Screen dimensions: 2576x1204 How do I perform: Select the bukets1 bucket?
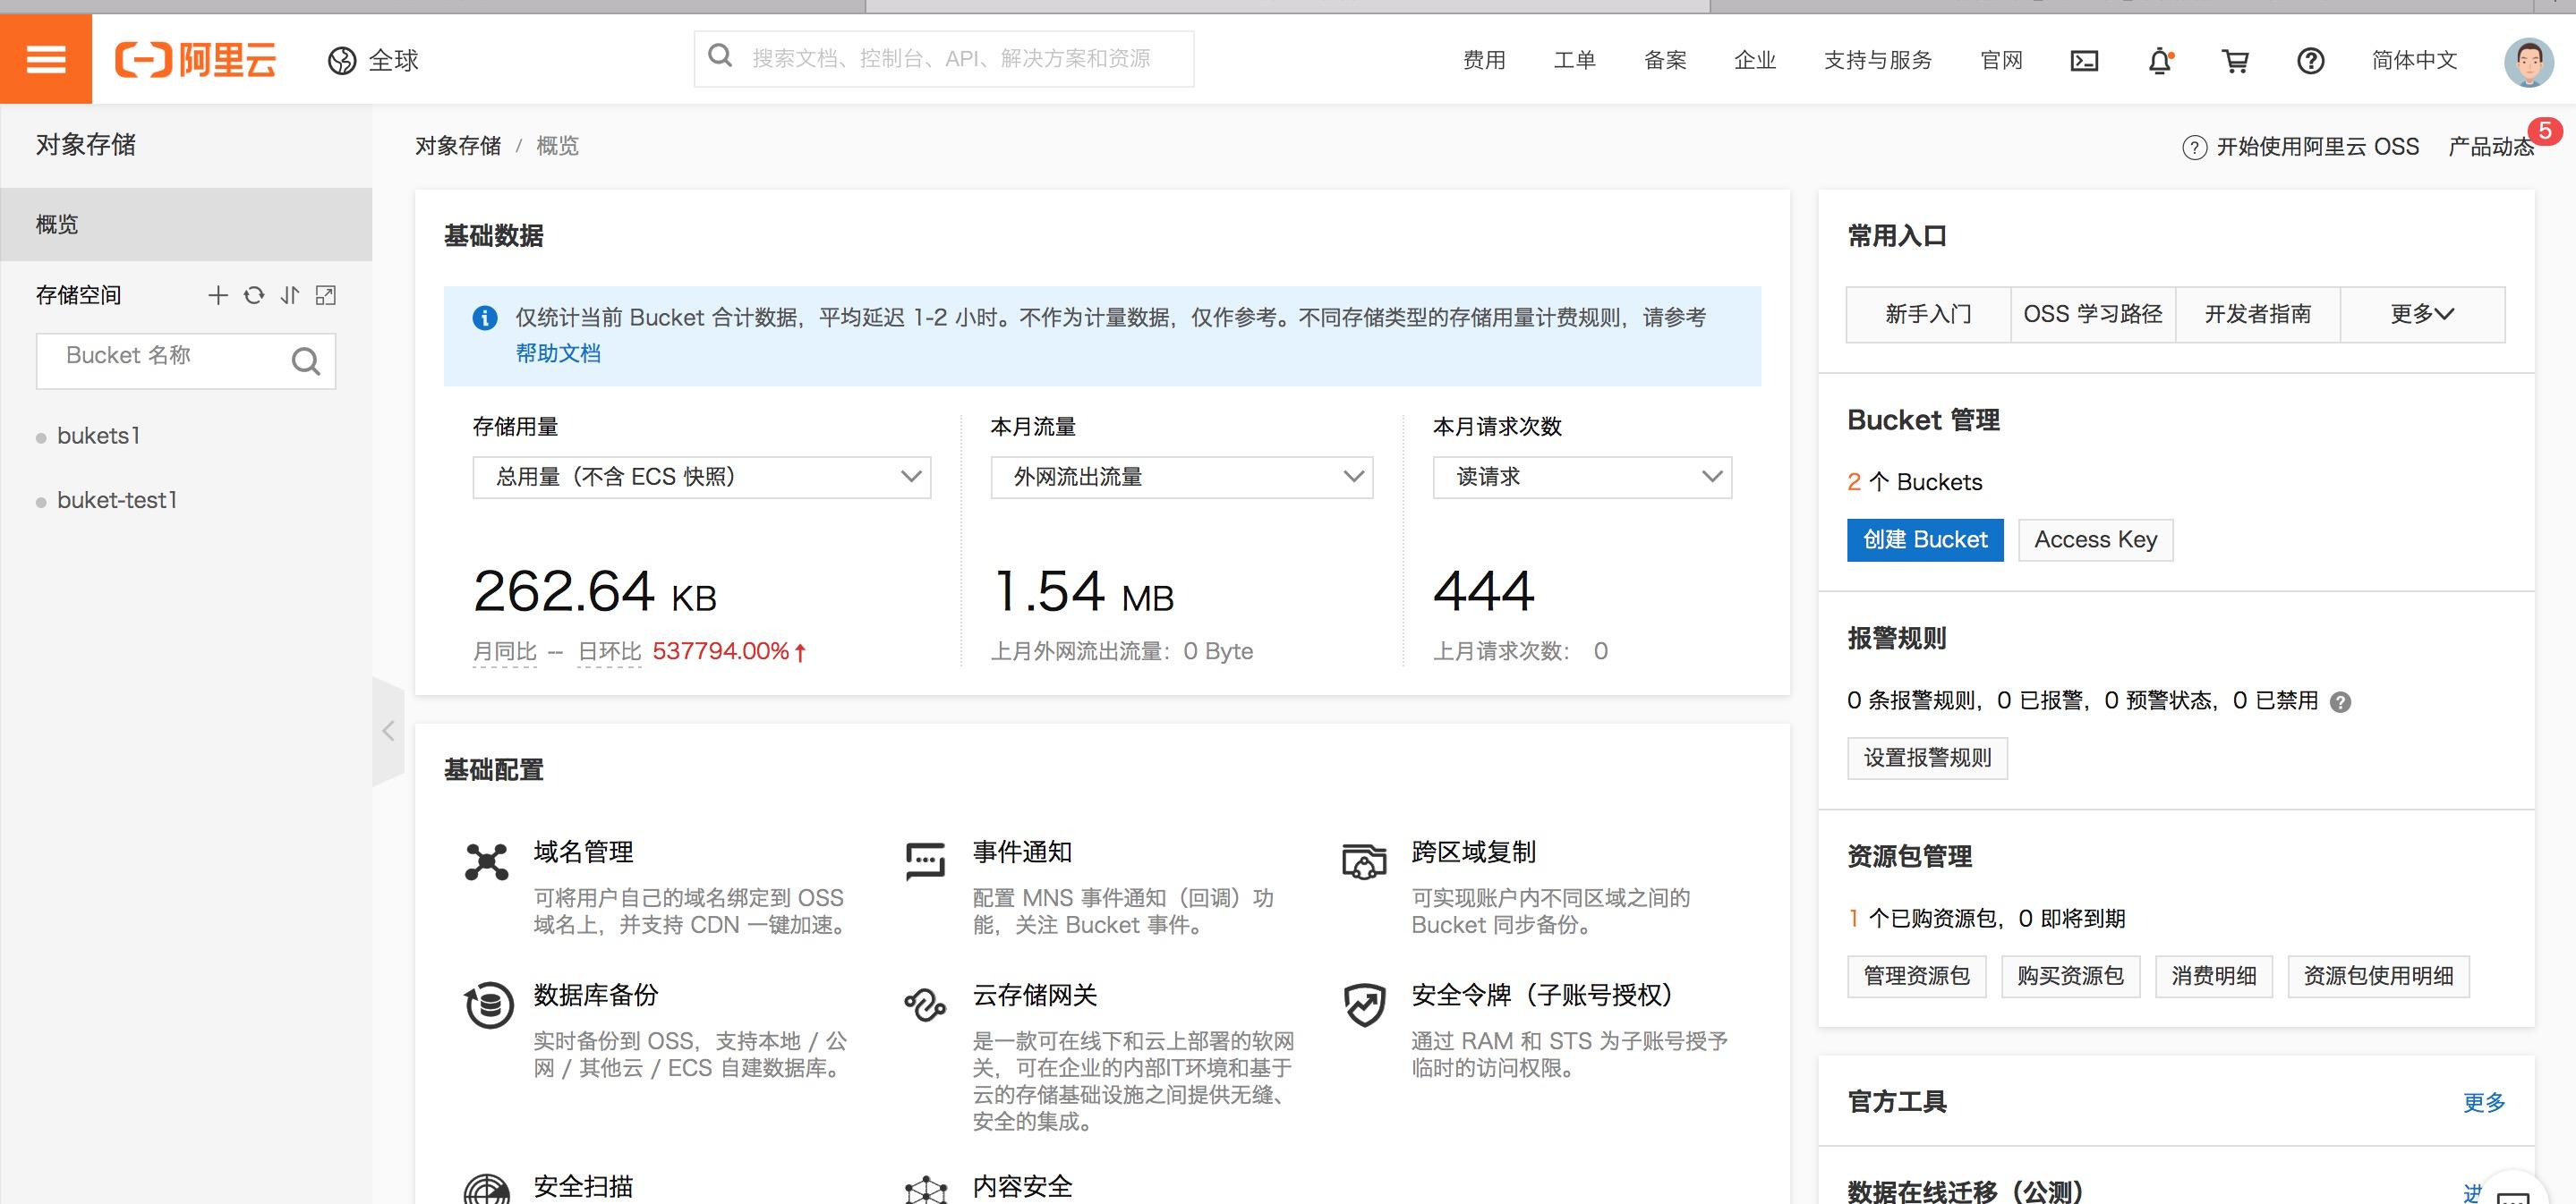98,436
